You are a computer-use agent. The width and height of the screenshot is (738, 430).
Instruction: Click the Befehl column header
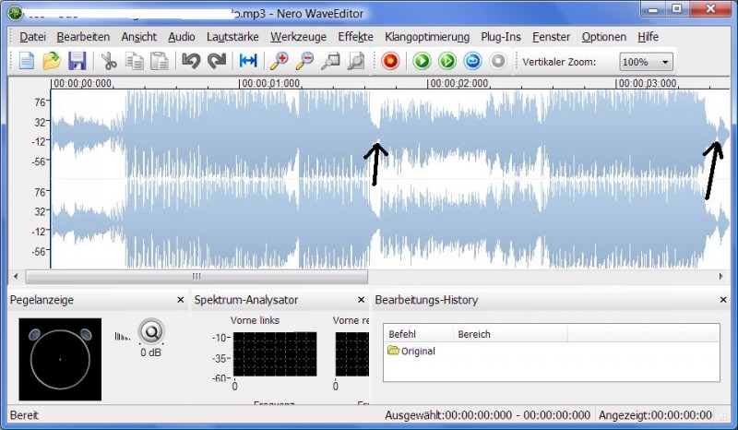pos(402,334)
